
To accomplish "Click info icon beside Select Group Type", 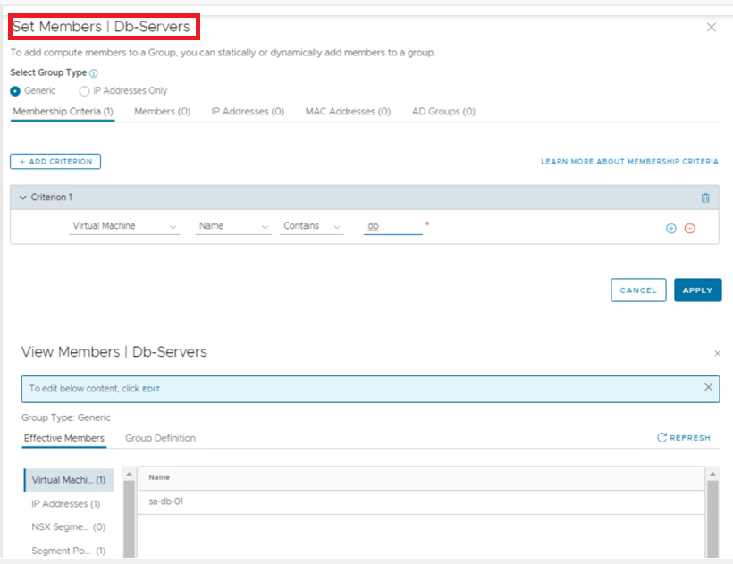I will tap(94, 73).
